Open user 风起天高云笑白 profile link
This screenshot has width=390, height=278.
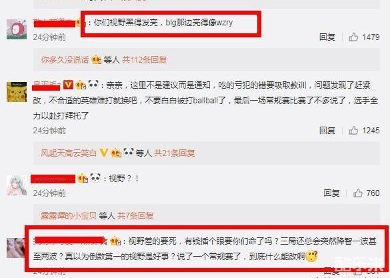coord(69,153)
